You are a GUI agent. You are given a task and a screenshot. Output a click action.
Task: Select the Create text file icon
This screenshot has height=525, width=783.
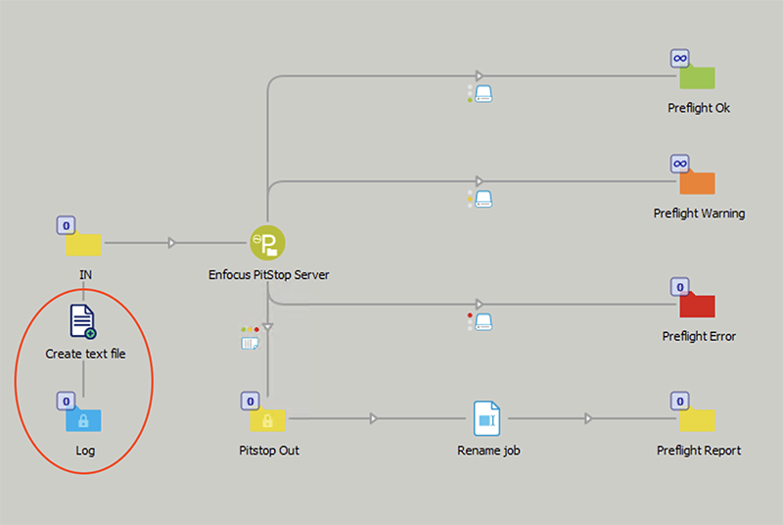(x=84, y=321)
